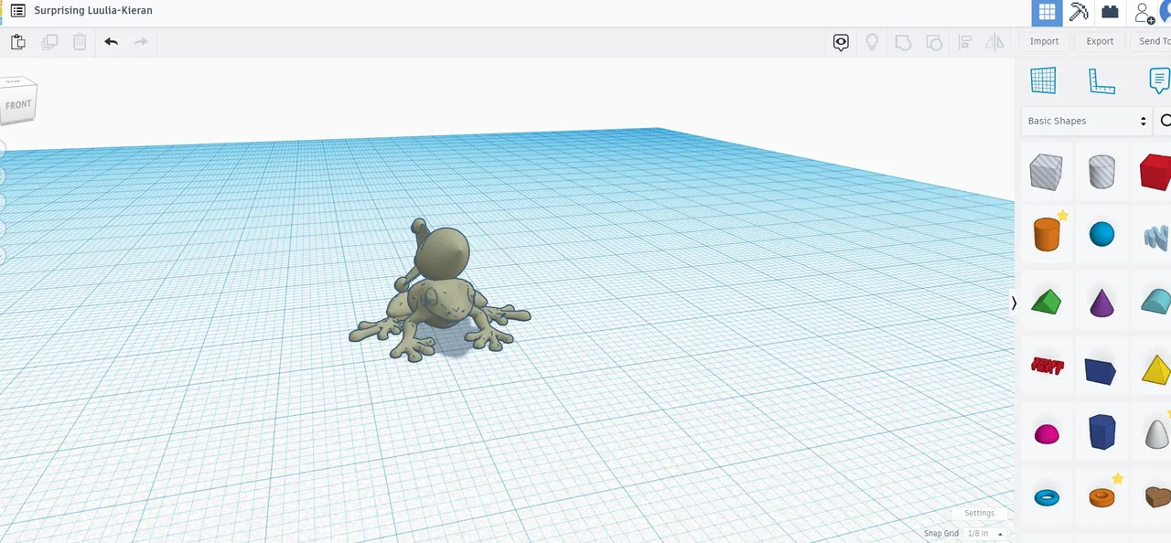This screenshot has height=543, width=1171.
Task: Click the design name Surprising Luulia-Kieran
Action: (x=93, y=11)
